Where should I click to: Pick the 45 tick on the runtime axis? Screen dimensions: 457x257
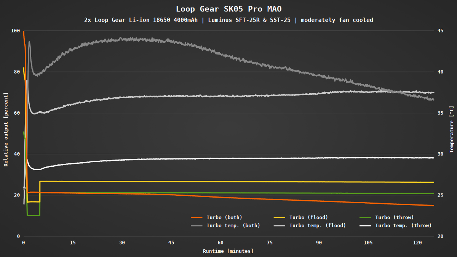(x=171, y=243)
